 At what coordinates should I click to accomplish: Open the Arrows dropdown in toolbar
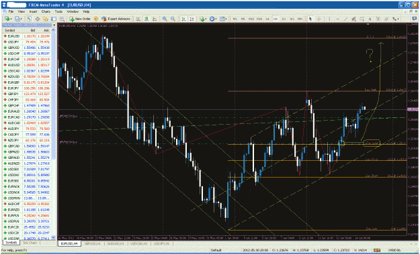396,19
